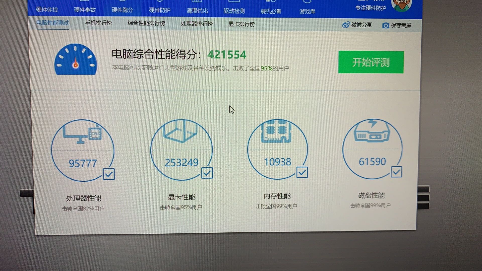
Task: Click the Master Lu avatar mascot
Action: coord(401,5)
